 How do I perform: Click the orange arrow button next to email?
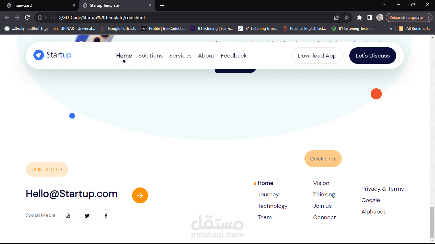pyautogui.click(x=140, y=195)
